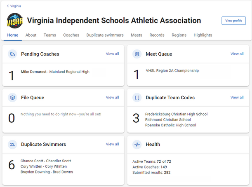The image size is (252, 187).
Task: Click the Duplicate Team Codes brackets icon
Action: [x=137, y=98]
